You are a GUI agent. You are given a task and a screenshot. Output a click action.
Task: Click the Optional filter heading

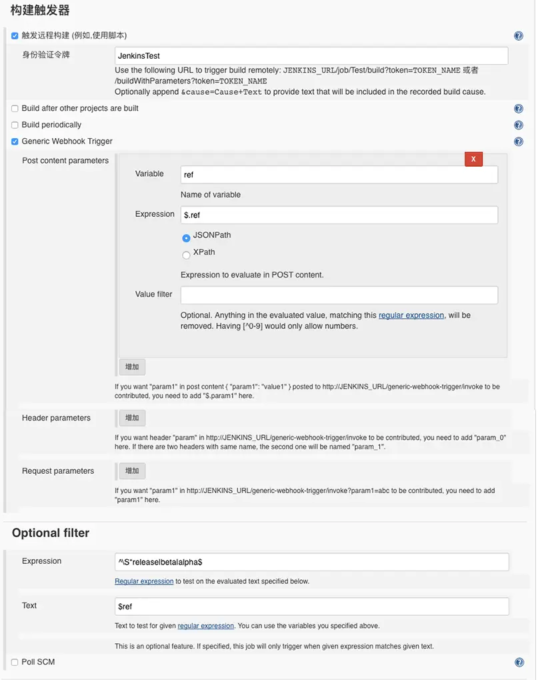pyautogui.click(x=51, y=533)
